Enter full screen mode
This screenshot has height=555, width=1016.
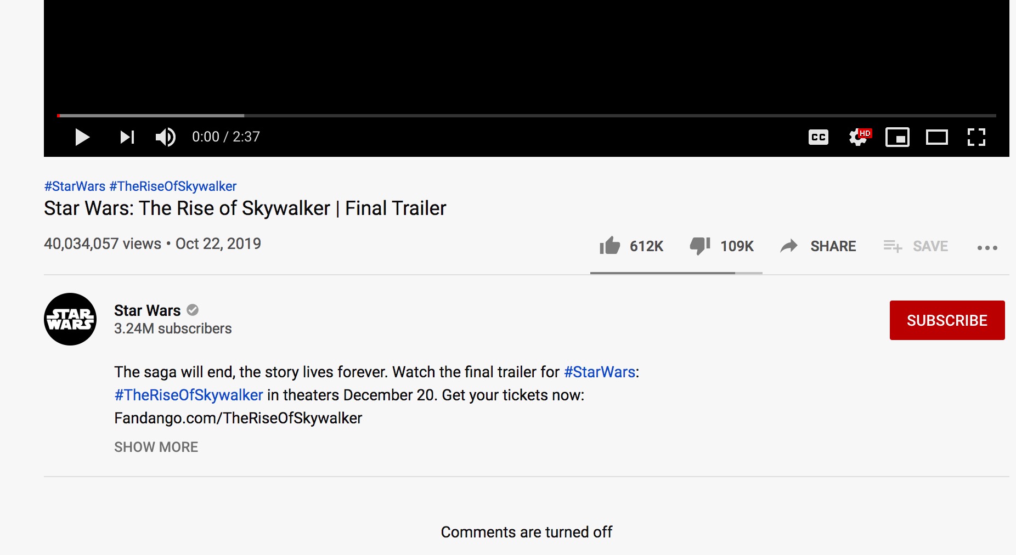point(977,137)
